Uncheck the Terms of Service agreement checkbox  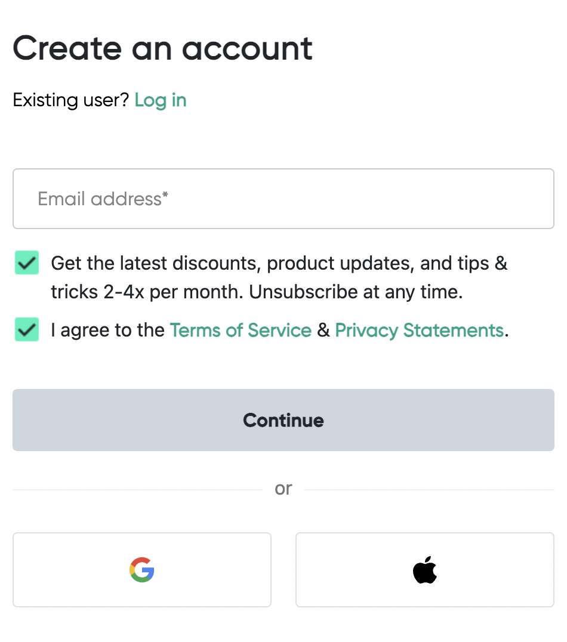(26, 329)
